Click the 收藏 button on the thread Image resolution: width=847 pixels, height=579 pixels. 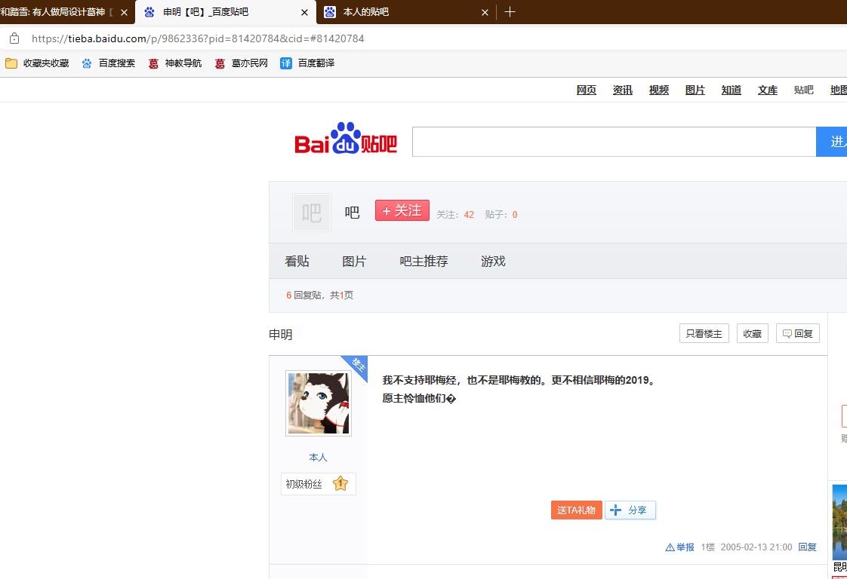tap(752, 333)
